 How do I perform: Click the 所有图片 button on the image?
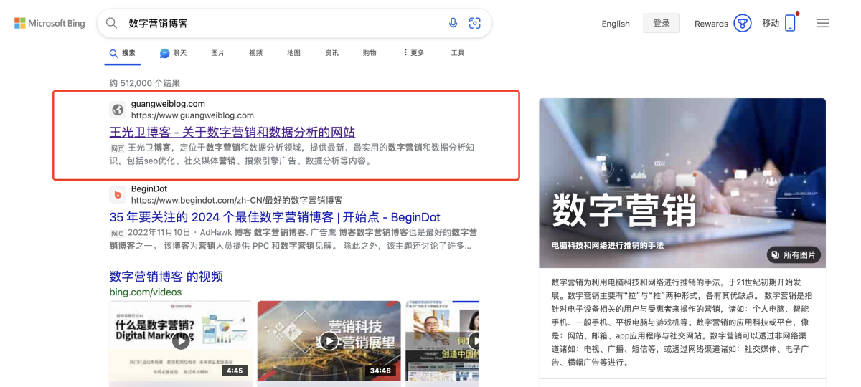coord(794,254)
